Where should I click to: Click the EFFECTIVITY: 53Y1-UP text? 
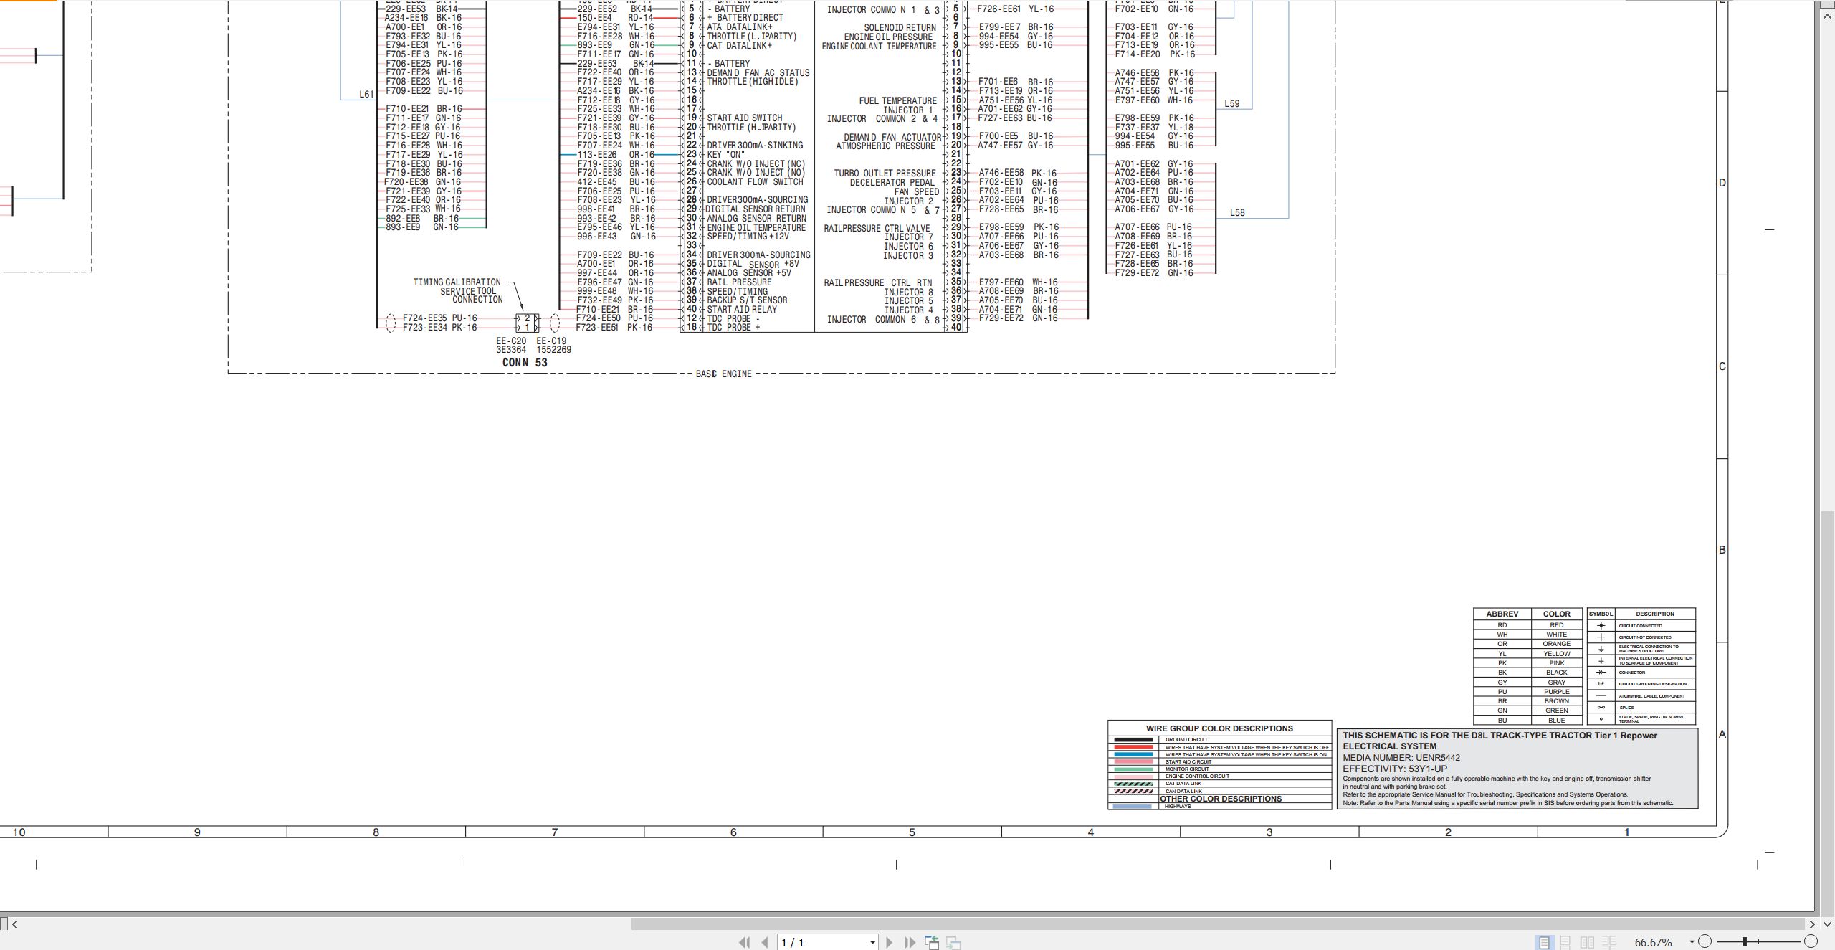1394,769
